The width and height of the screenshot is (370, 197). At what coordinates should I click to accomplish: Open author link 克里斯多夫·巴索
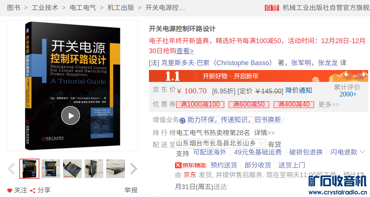185,63
